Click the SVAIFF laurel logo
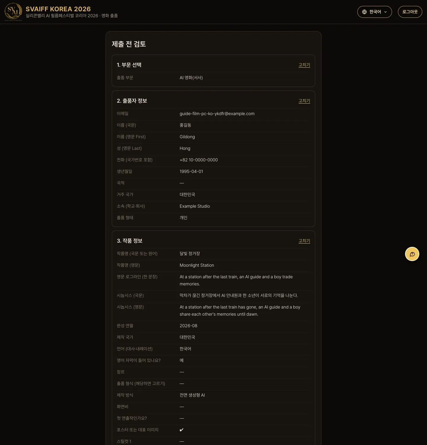This screenshot has height=445, width=427. (x=13, y=12)
